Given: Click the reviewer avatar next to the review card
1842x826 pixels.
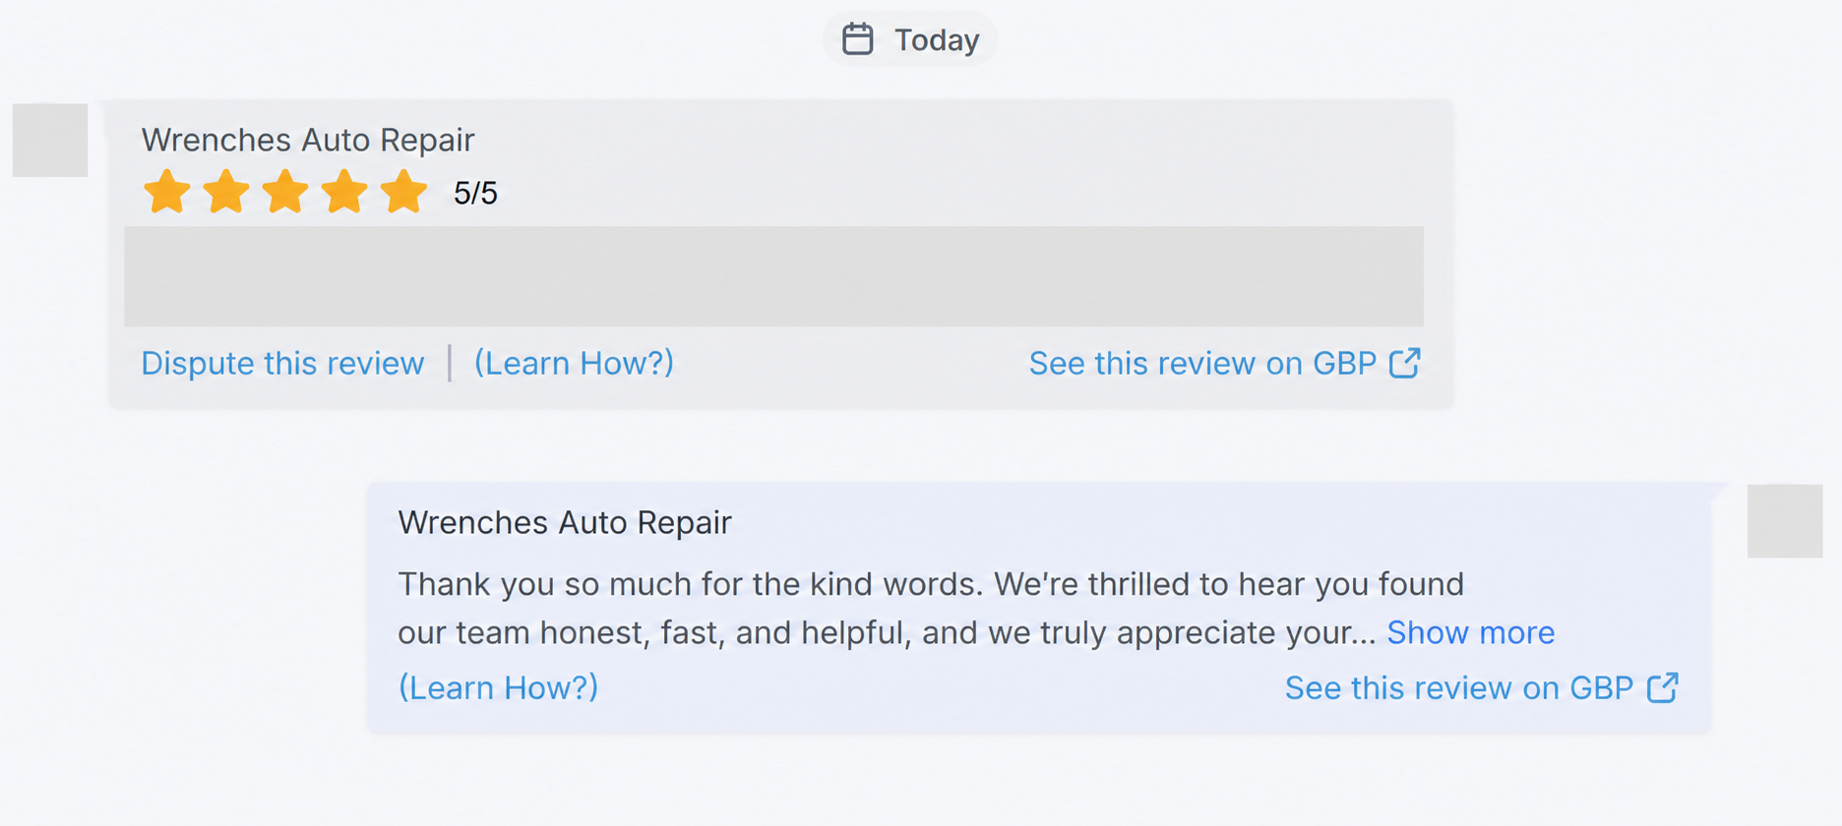Looking at the screenshot, I should pos(50,141).
